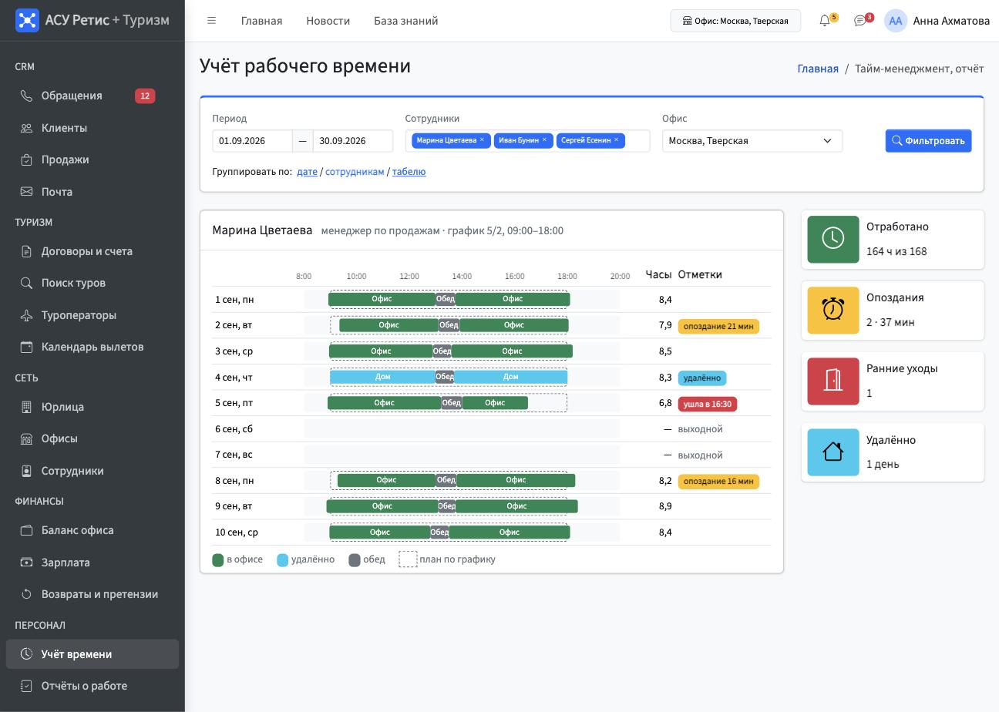Click the Клиенты people icon

(26, 128)
